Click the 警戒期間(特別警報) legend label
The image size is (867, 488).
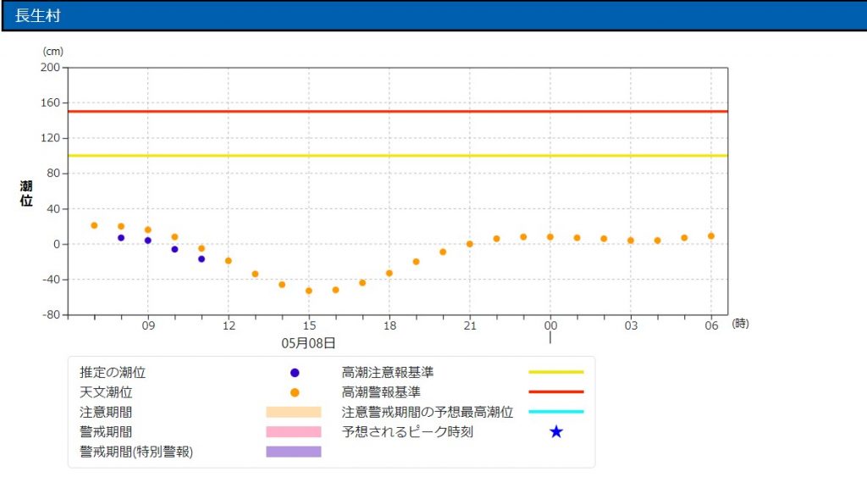(136, 452)
